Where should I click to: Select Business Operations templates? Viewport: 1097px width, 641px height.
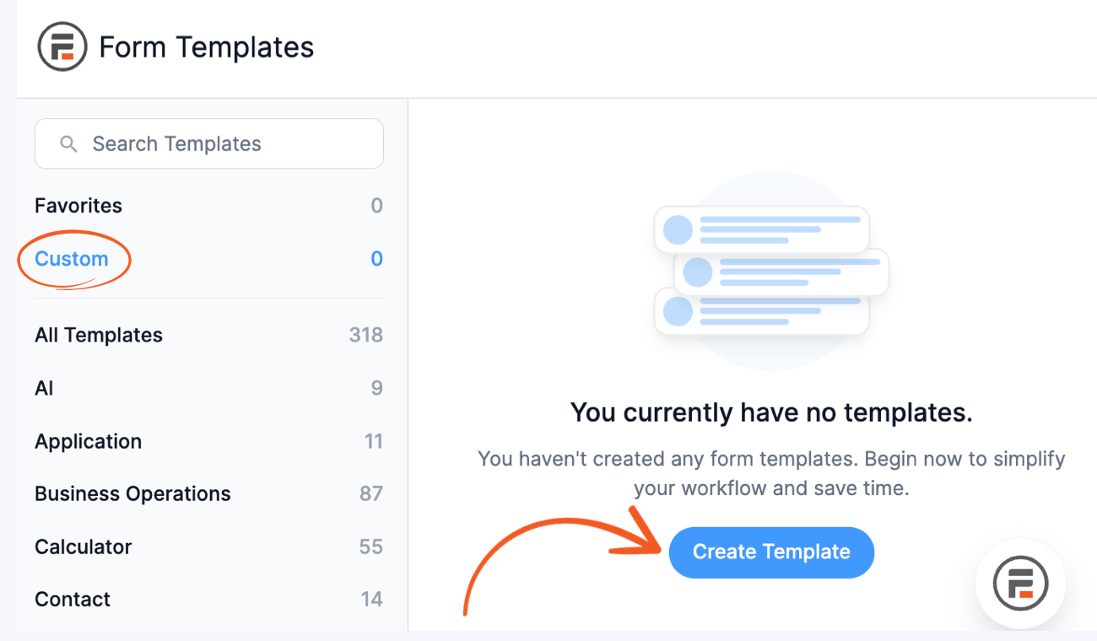tap(132, 493)
